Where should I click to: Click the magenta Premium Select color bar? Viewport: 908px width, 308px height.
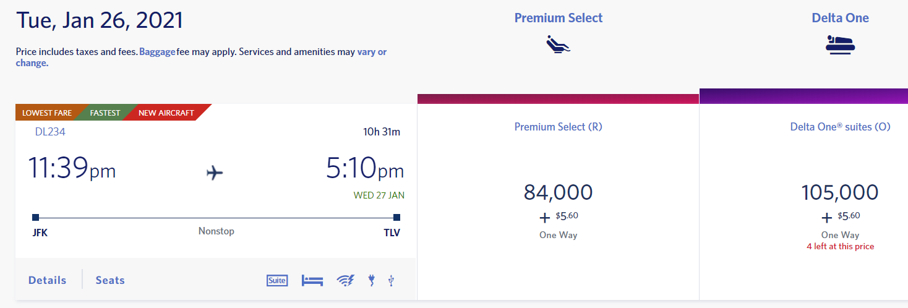pyautogui.click(x=558, y=99)
